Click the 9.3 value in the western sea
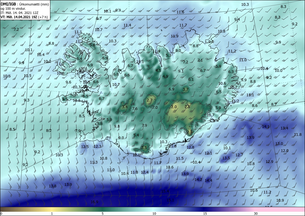The height and width of the screenshot is (216, 305). [x=27, y=100]
